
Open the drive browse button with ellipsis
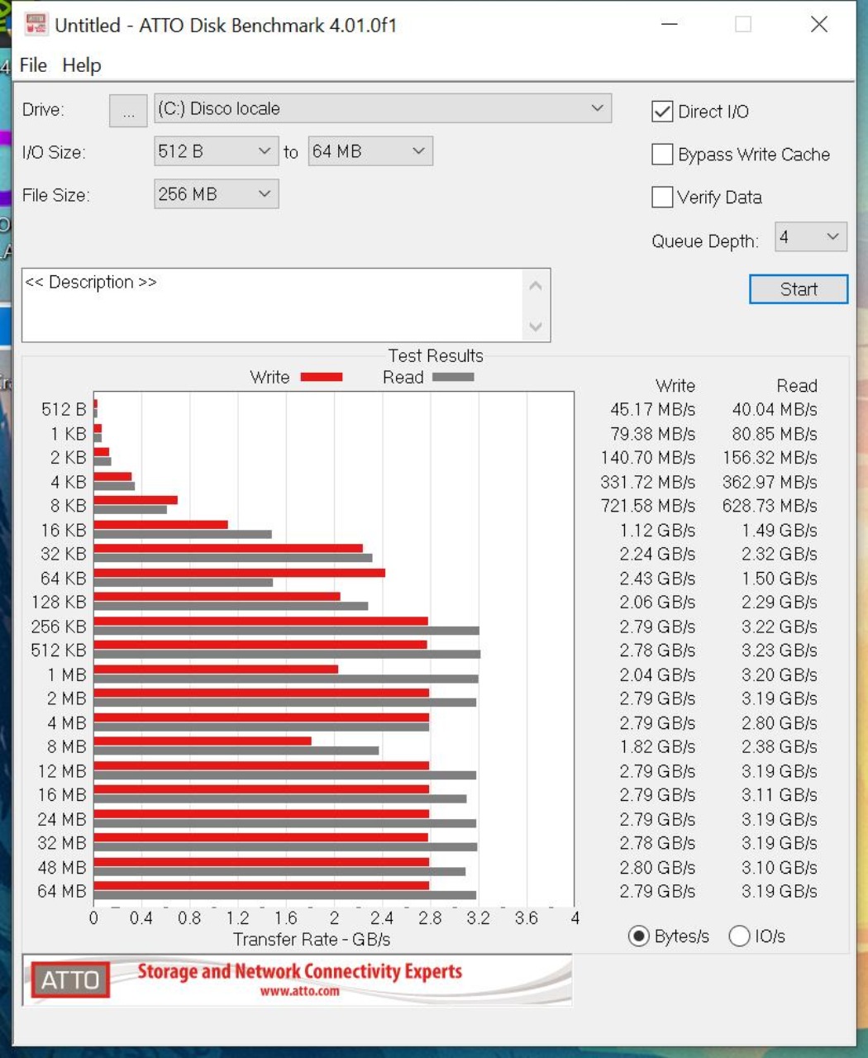point(128,111)
